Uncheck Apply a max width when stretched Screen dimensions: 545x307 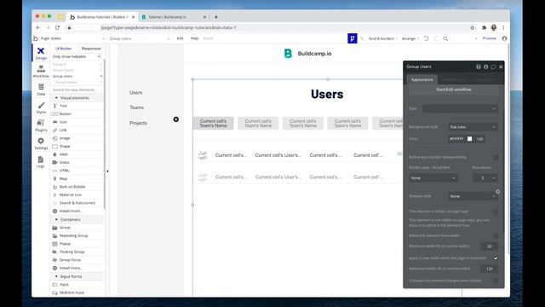point(496,258)
